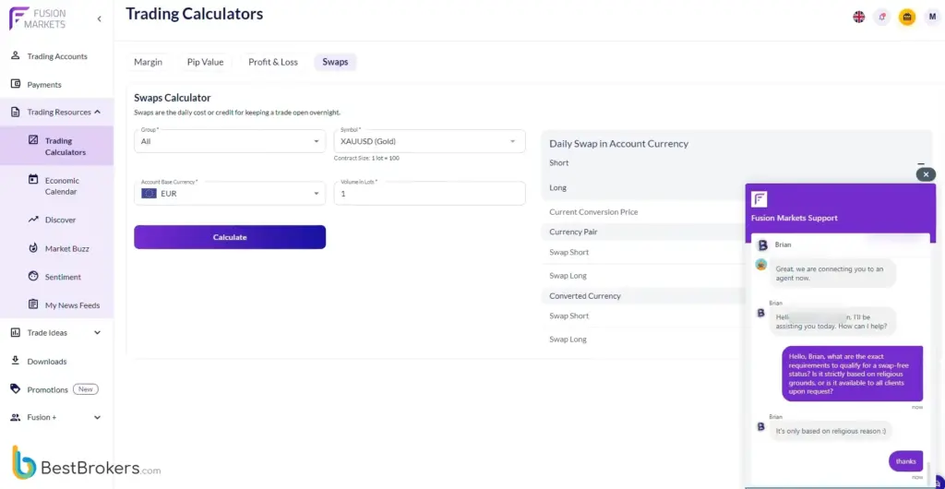945x489 pixels.
Task: Click the New badge beside Promotions
Action: tap(86, 389)
